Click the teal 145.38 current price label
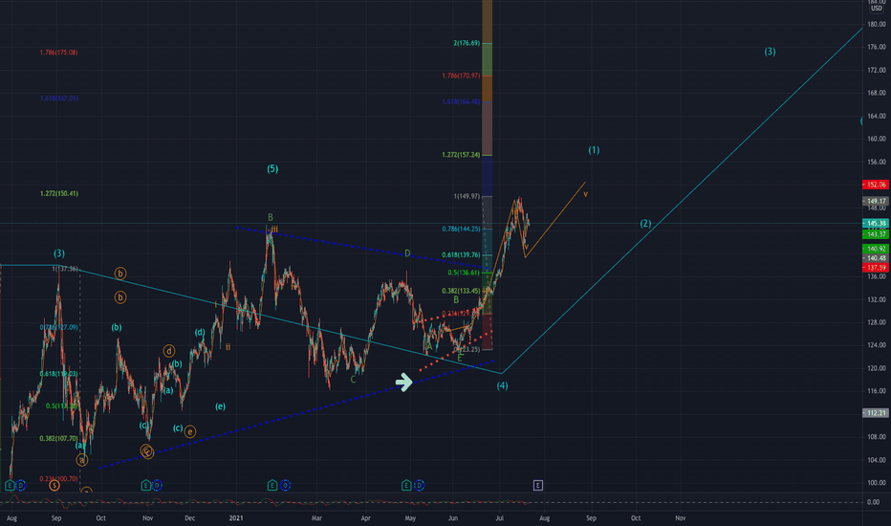891x526 pixels. coord(875,223)
